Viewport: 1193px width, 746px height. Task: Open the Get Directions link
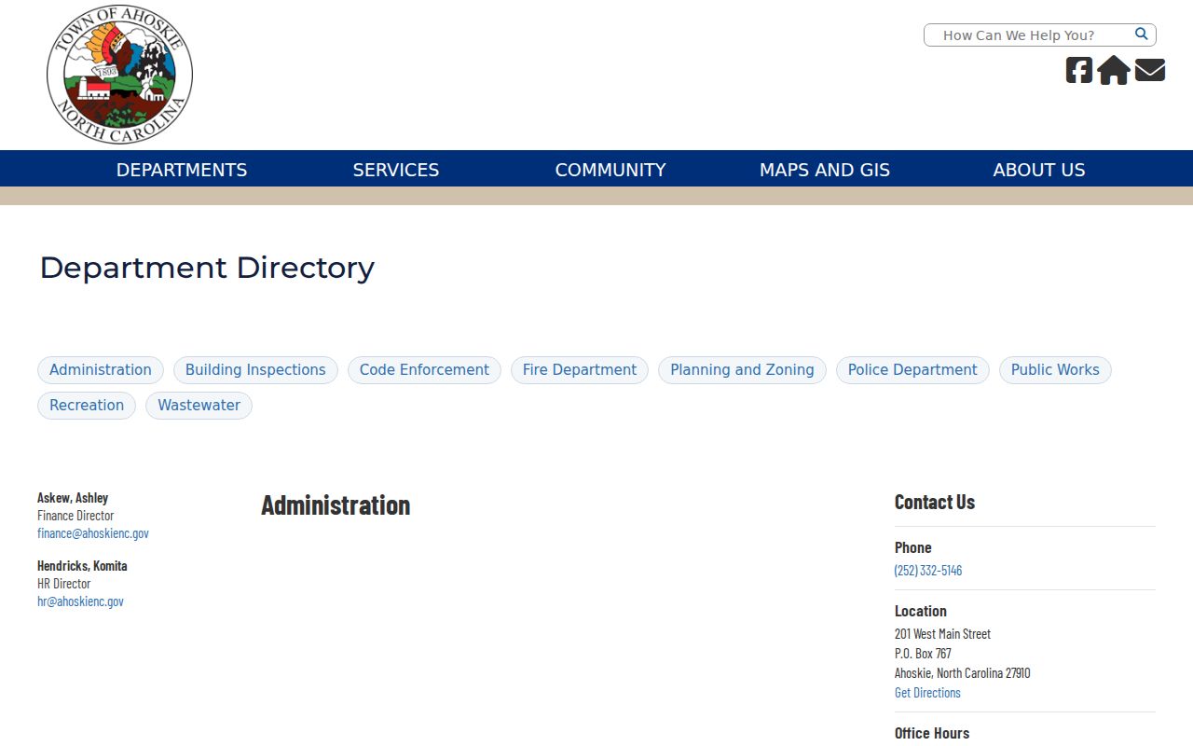point(927,692)
